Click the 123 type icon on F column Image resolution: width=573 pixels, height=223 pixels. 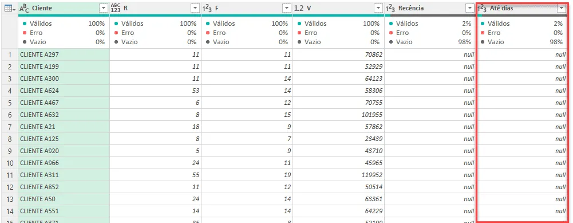tap(207, 9)
